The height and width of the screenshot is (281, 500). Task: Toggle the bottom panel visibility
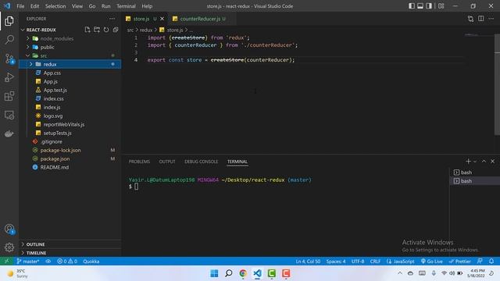pyautogui.click(x=420, y=6)
